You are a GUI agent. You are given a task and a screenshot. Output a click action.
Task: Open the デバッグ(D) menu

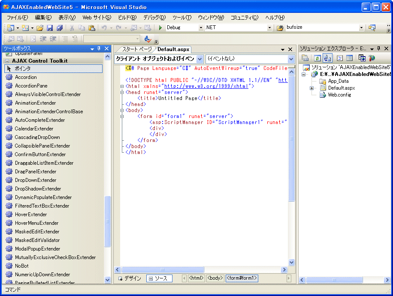pyautogui.click(x=154, y=18)
